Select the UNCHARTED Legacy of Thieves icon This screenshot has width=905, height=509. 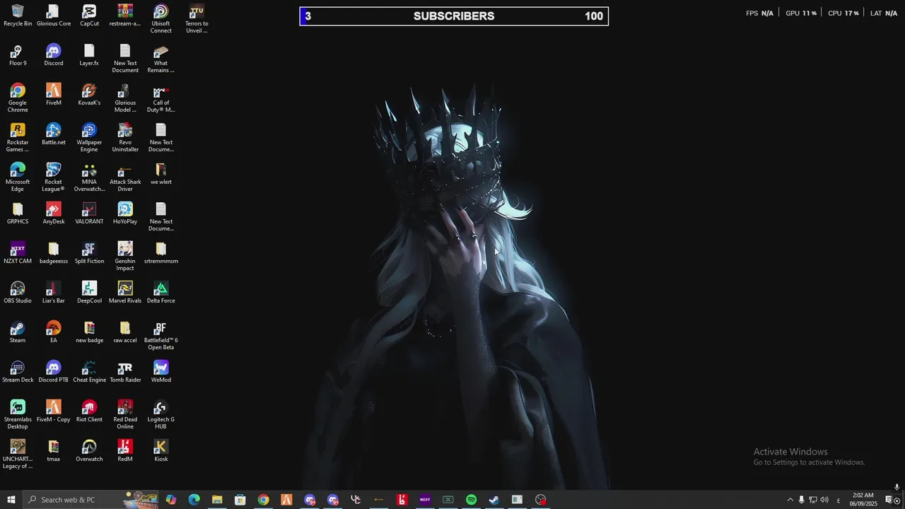18,455
